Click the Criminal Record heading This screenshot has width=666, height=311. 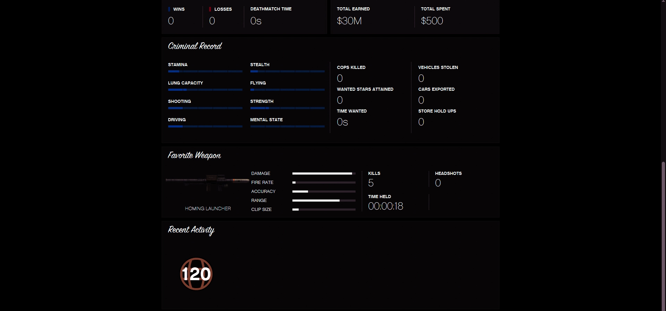[x=195, y=46]
